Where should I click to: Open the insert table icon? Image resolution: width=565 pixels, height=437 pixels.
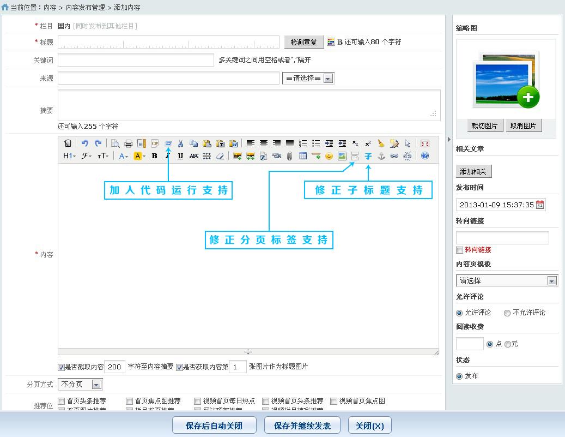pyautogui.click(x=303, y=155)
